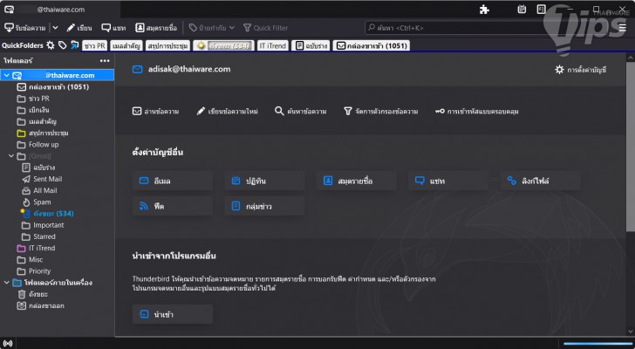Set up Calendar (ปฏิทิน) account
The height and width of the screenshot is (349, 635).
pos(264,181)
